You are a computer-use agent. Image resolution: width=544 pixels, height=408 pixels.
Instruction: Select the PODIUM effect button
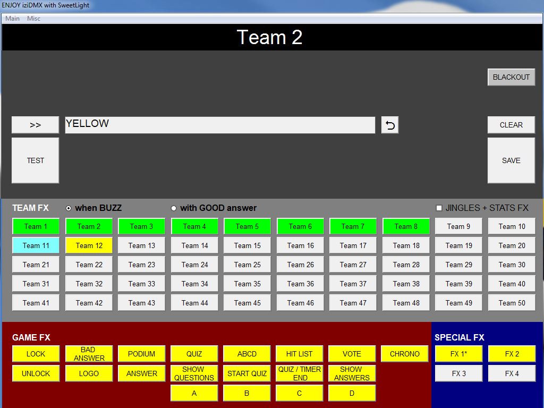pyautogui.click(x=141, y=354)
